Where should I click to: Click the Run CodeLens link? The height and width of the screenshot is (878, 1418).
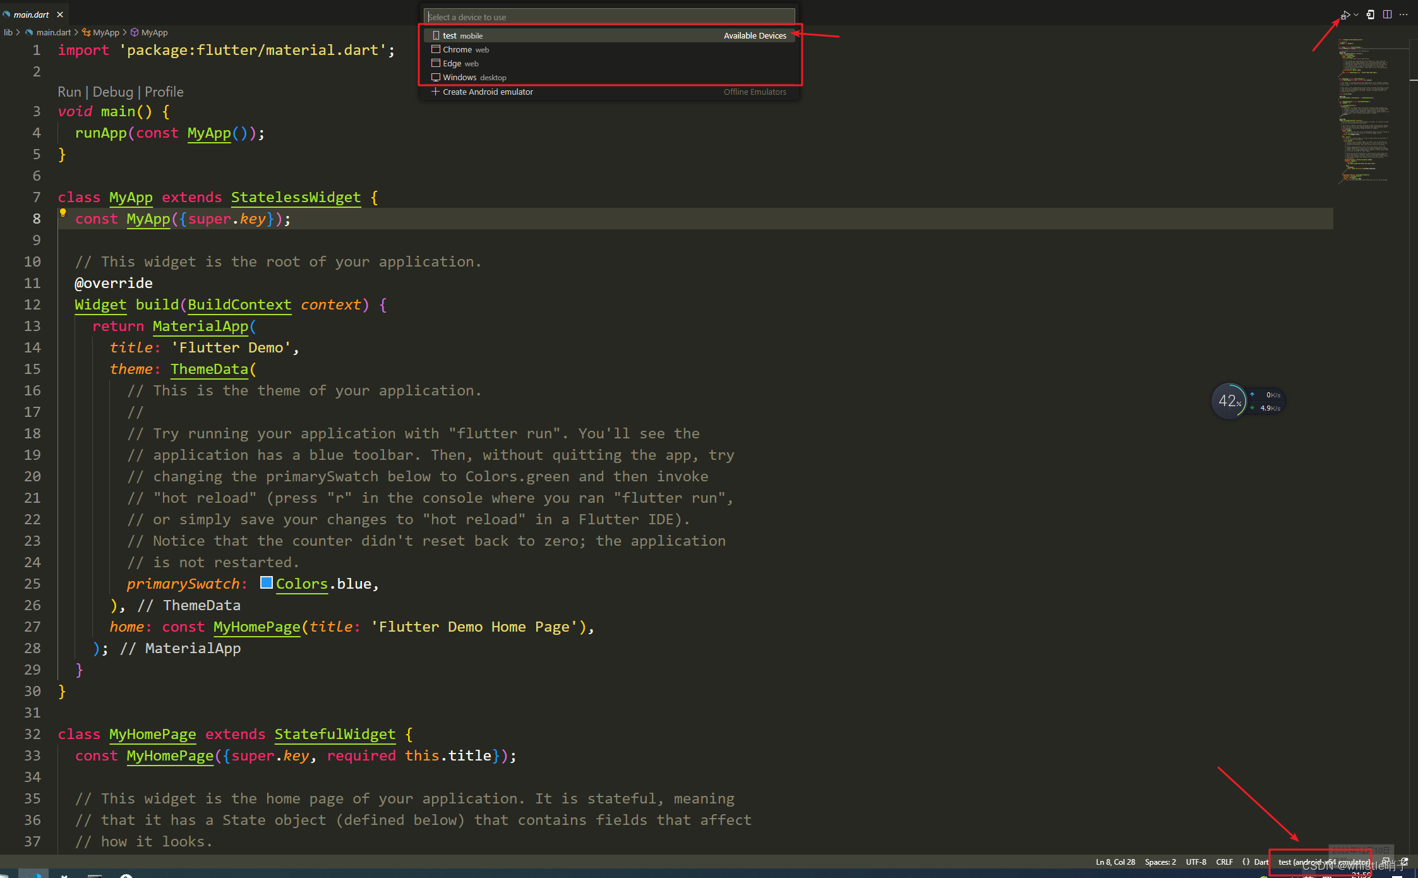[x=69, y=92]
